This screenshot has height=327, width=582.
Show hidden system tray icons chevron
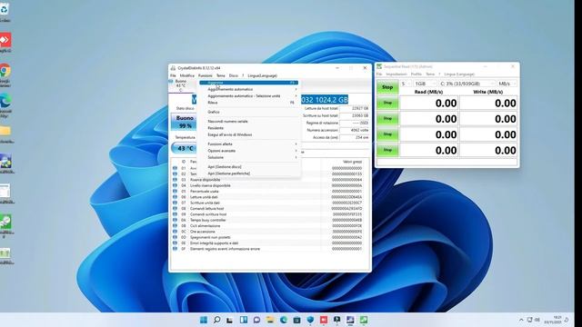point(521,320)
